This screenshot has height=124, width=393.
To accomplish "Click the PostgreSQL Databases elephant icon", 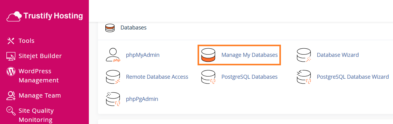I will pos(208,77).
